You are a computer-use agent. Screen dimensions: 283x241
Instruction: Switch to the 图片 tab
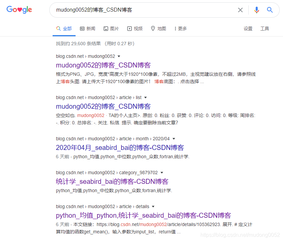click(x=111, y=29)
